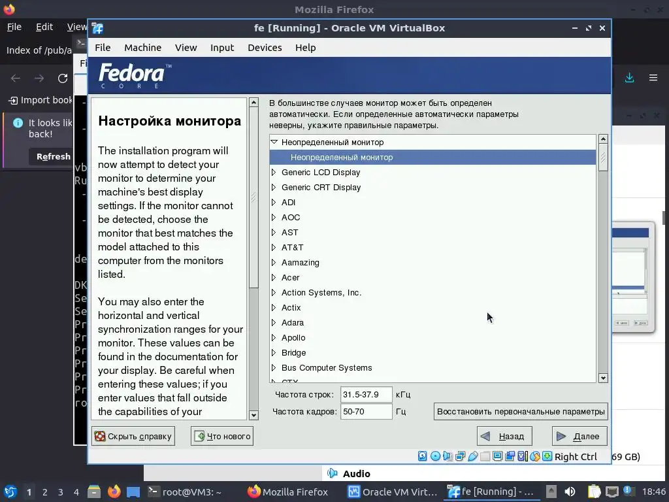Expand the AOC monitor group

[x=274, y=217]
